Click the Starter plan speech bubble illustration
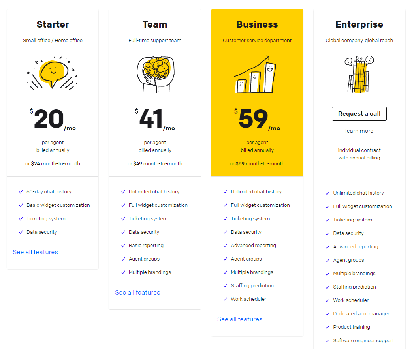This screenshot has height=349, width=414. (x=53, y=73)
